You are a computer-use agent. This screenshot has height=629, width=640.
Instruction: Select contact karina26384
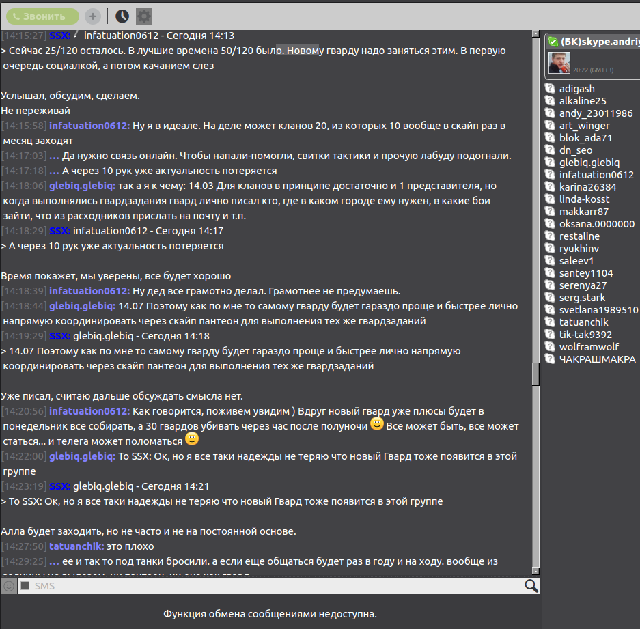coord(587,187)
